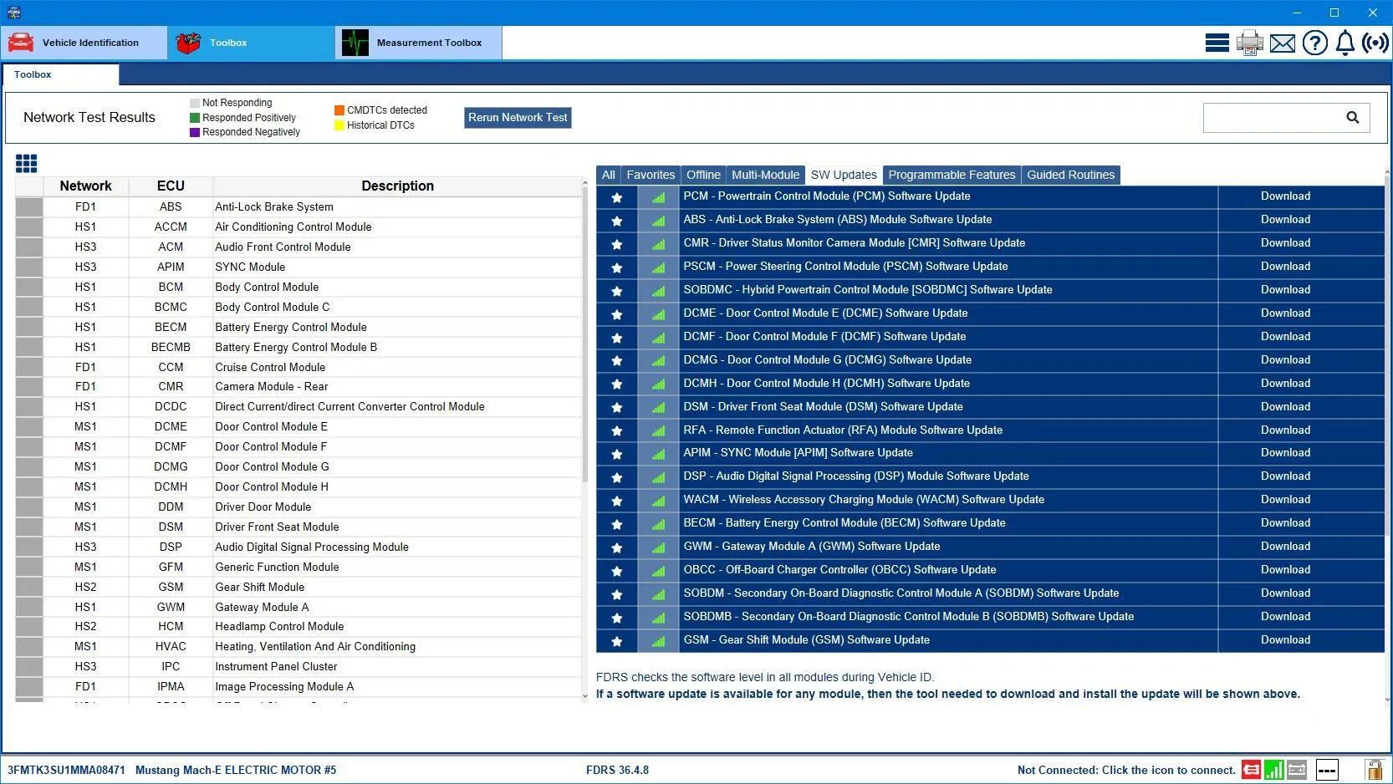
Task: Click the search magnifier icon
Action: pyautogui.click(x=1353, y=118)
